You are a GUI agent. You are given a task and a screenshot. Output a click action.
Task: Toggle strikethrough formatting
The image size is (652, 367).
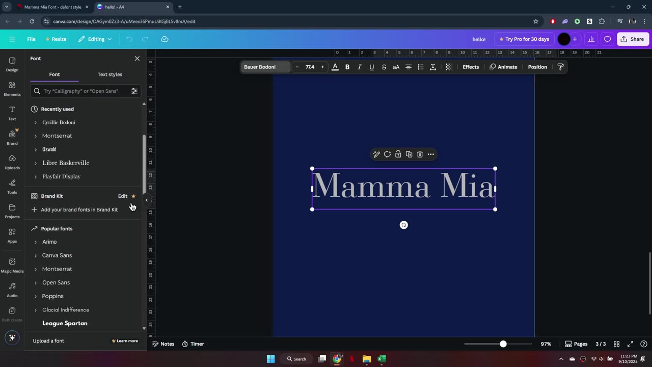click(384, 67)
